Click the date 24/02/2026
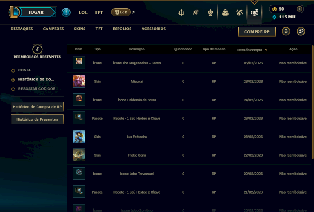The height and width of the screenshot is (212, 314). coord(253,100)
